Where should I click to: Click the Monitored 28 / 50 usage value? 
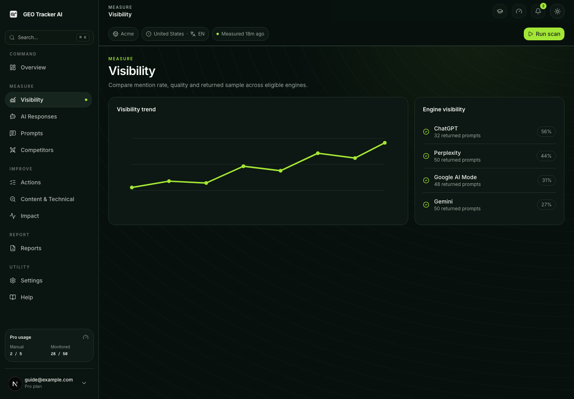click(59, 354)
